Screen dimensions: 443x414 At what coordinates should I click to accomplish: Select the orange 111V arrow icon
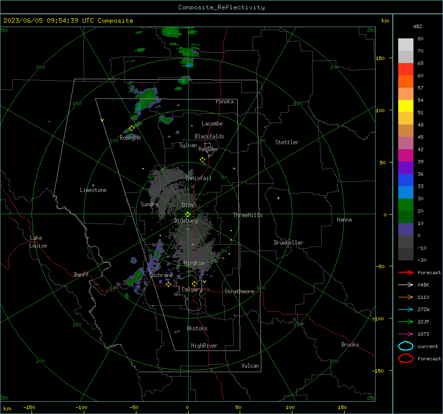(406, 297)
